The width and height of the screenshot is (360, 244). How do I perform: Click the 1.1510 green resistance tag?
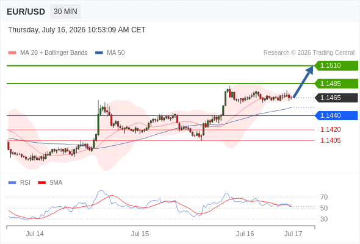pos(336,66)
